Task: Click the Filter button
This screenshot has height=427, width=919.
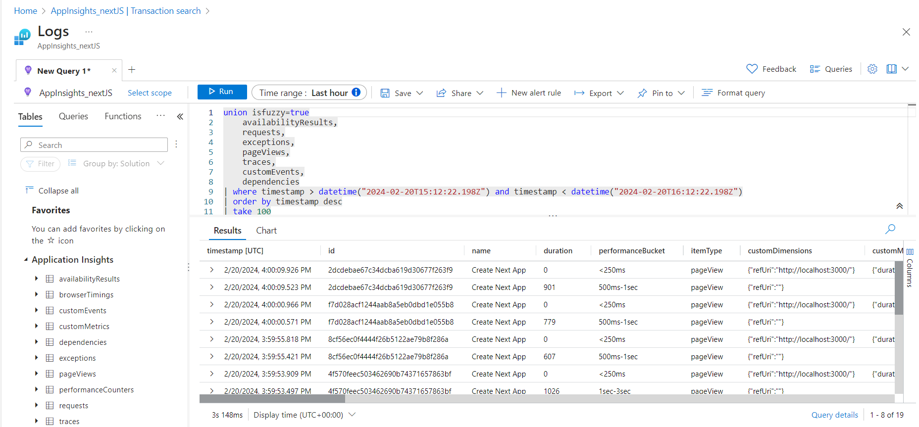Action: (x=40, y=164)
